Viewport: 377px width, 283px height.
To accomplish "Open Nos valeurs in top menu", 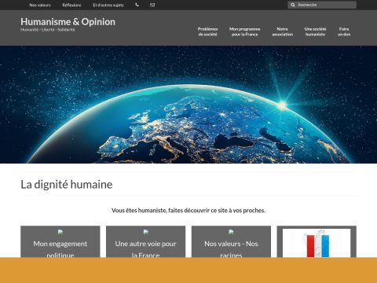I will pos(40,5).
